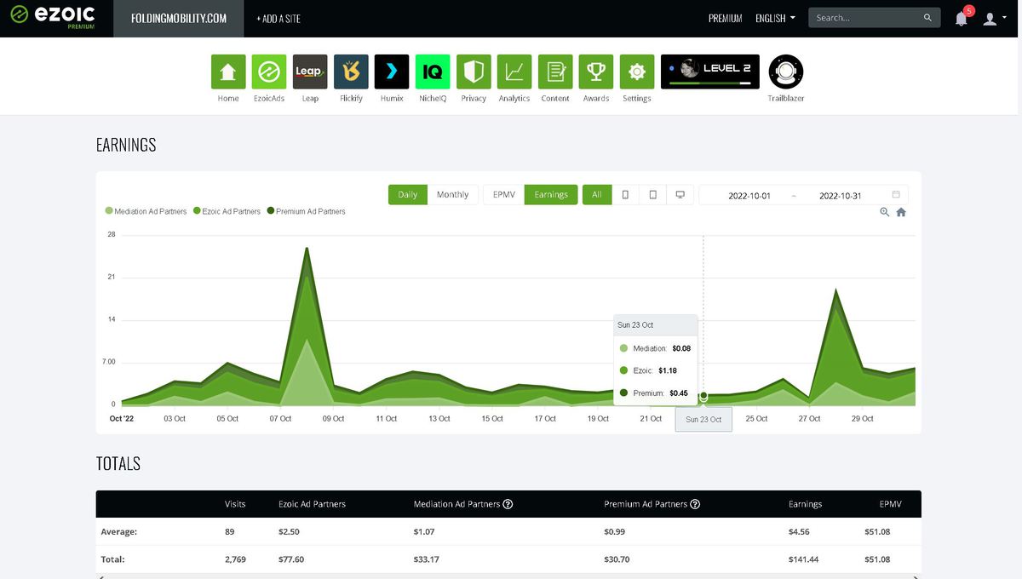Image resolution: width=1022 pixels, height=579 pixels.
Task: Click the search magnifier icon
Action: coord(928,18)
